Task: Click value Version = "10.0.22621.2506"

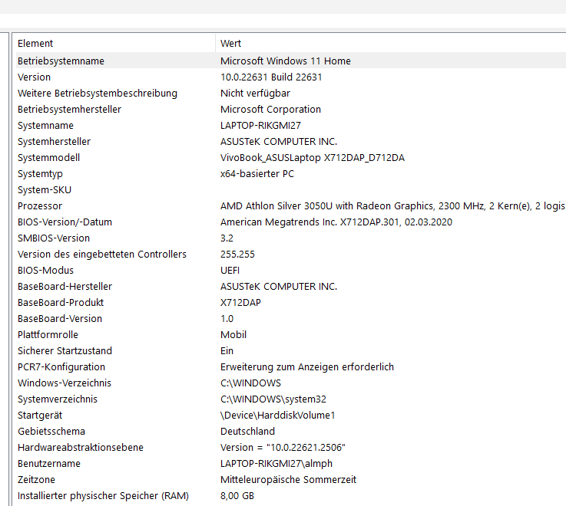Action: coord(283,447)
